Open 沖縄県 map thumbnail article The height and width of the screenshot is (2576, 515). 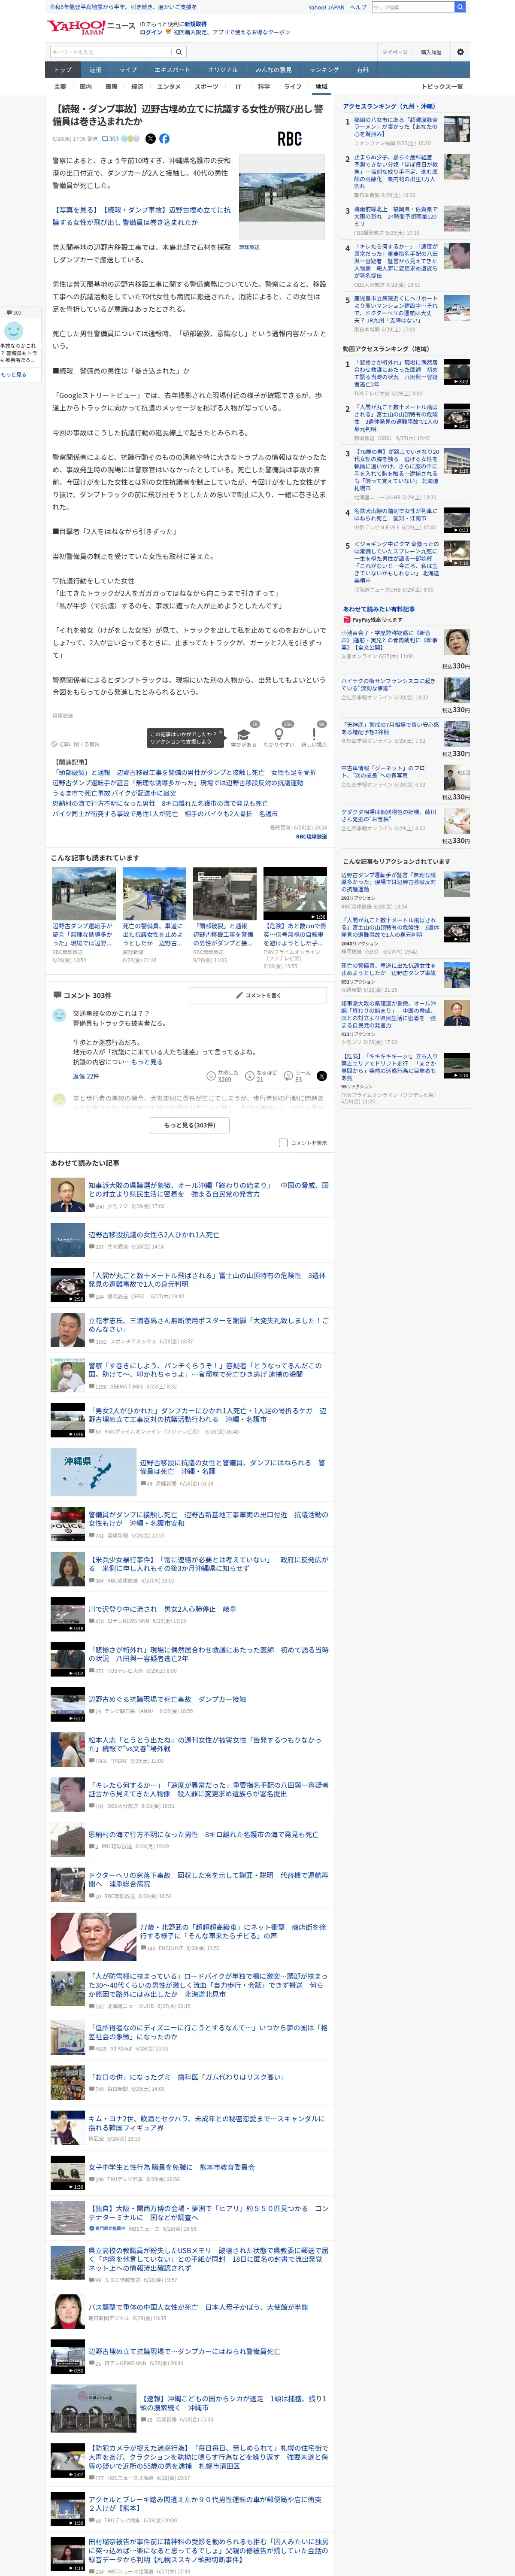[x=93, y=1473]
